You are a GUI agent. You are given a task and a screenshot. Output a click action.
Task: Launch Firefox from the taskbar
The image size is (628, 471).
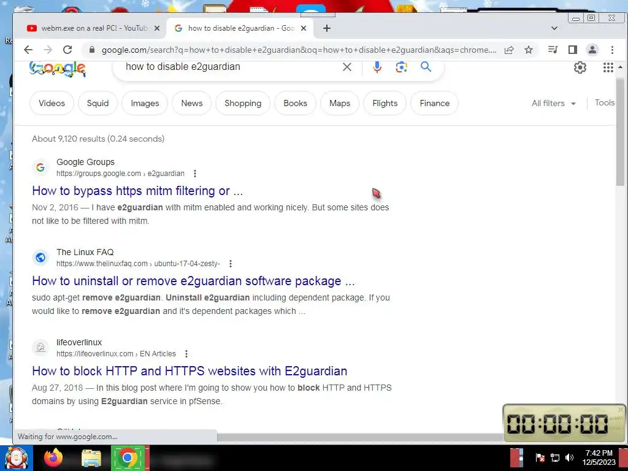point(53,458)
